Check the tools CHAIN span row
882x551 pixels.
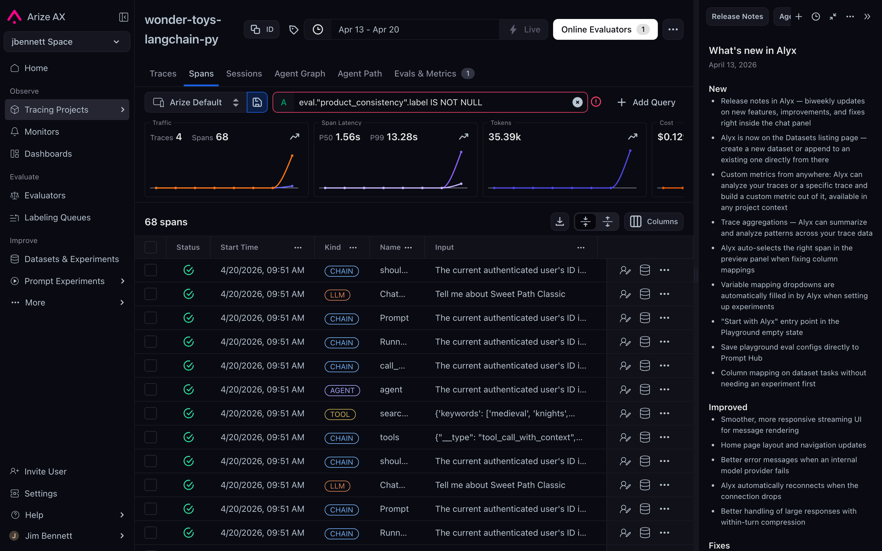tap(151, 437)
